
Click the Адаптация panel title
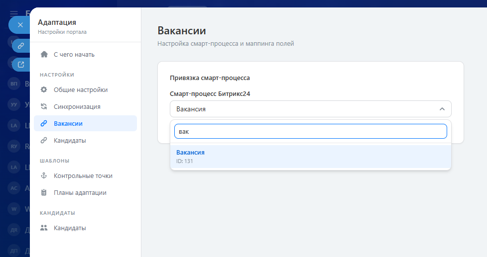pos(57,22)
